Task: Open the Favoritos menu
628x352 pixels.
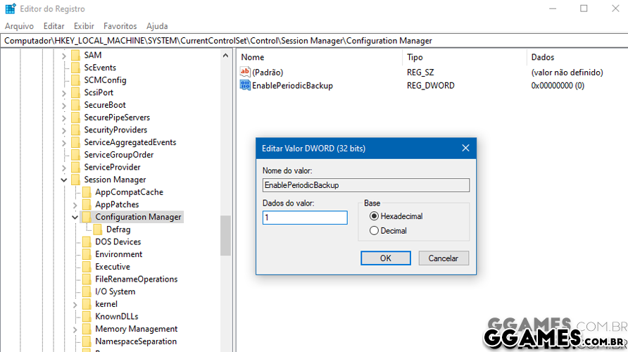Action: point(122,26)
